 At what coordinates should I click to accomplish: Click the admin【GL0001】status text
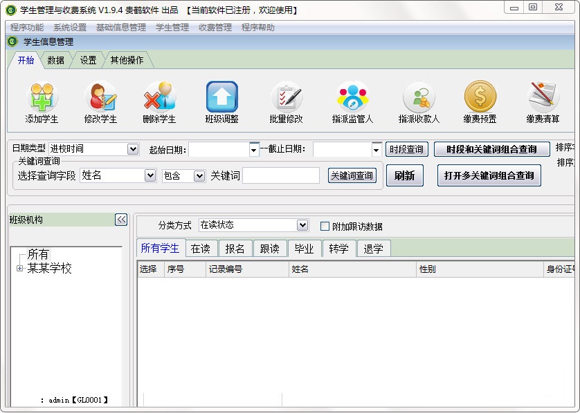click(x=78, y=400)
